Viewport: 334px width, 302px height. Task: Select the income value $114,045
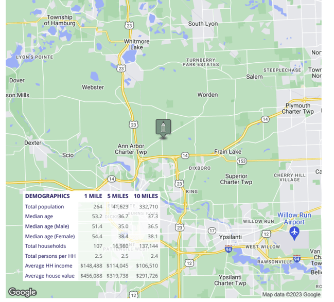(117, 266)
